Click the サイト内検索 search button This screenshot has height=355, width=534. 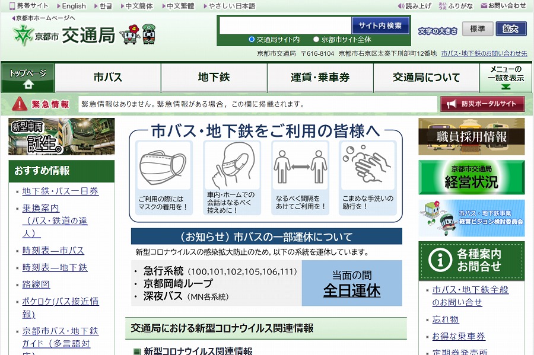click(380, 25)
